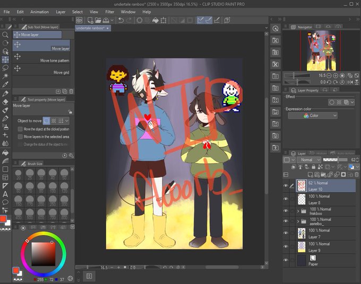Create new canvas from command bar
The width and height of the screenshot is (361, 284).
tap(90, 20)
